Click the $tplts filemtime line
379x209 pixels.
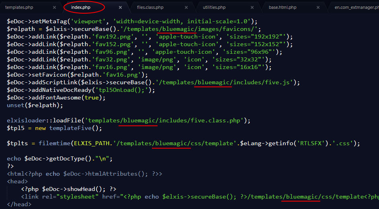tap(183, 143)
